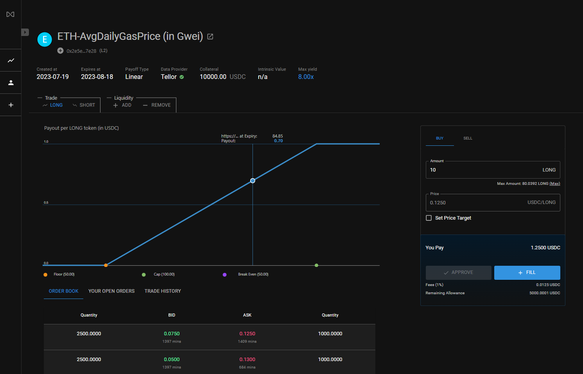Click the Max amount link
This screenshot has height=374, width=583.
point(554,184)
